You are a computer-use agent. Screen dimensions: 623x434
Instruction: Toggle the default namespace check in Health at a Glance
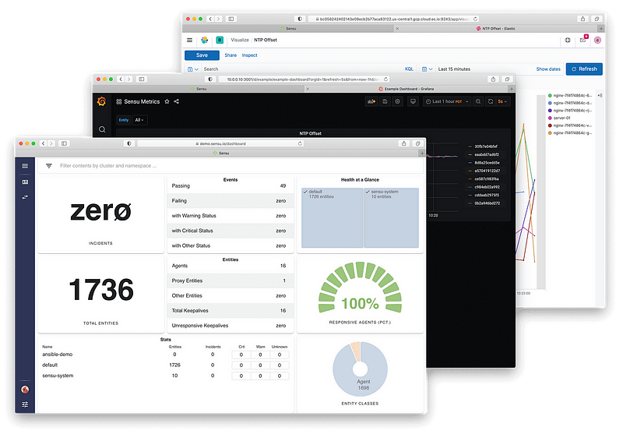305,192
